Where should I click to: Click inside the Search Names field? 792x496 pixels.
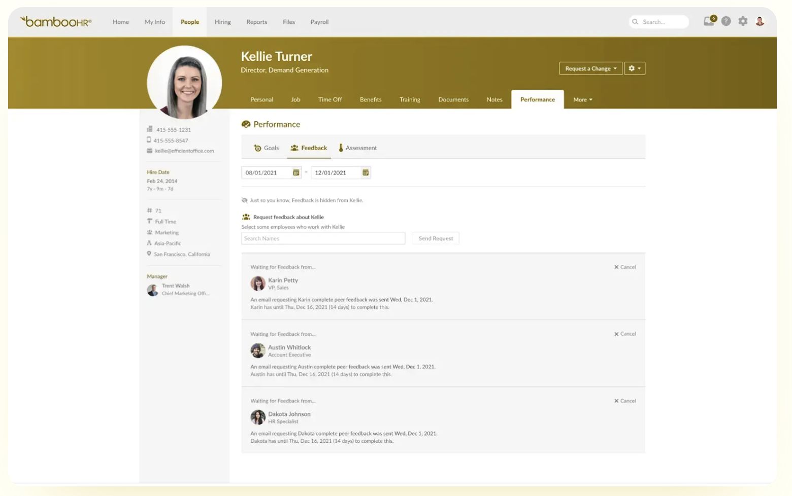click(323, 238)
